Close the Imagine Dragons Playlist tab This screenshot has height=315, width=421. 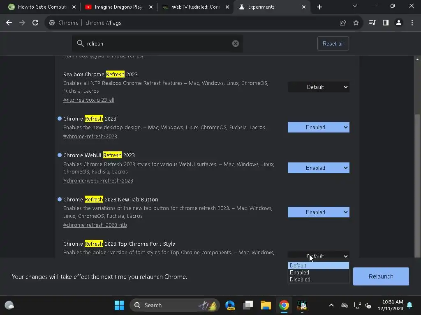tap(151, 7)
